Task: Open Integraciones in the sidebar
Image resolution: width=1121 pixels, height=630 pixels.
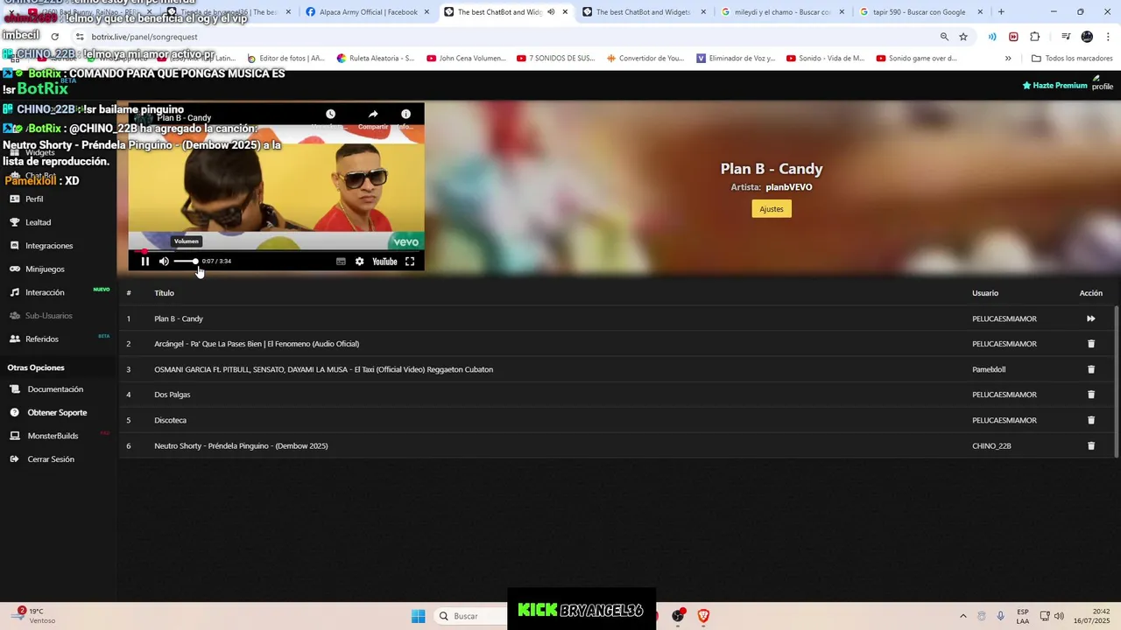Action: pos(49,246)
